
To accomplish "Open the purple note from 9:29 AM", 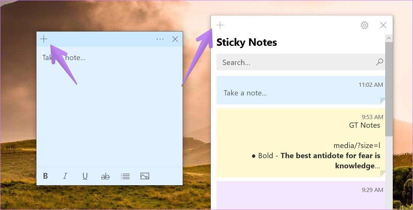I will click(301, 195).
